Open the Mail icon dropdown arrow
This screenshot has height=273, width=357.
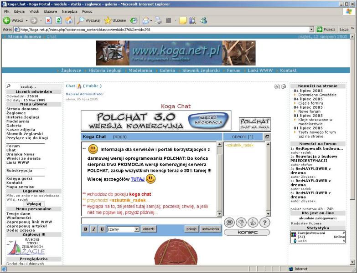(x=151, y=20)
